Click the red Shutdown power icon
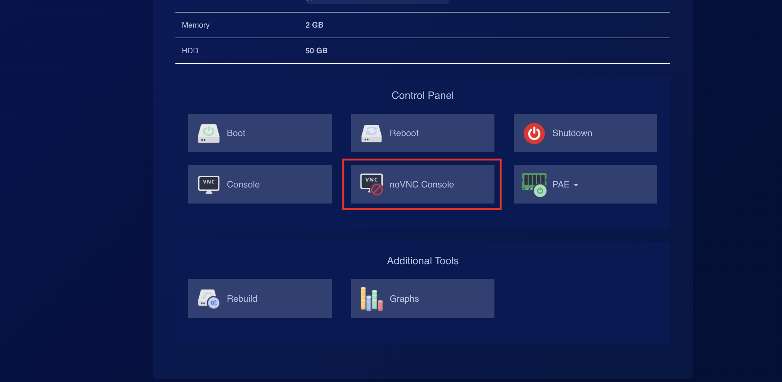The image size is (782, 382). click(534, 133)
